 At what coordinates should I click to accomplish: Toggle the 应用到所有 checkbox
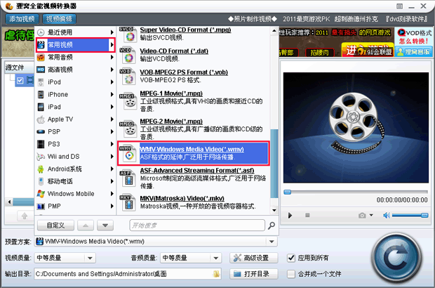click(x=291, y=258)
